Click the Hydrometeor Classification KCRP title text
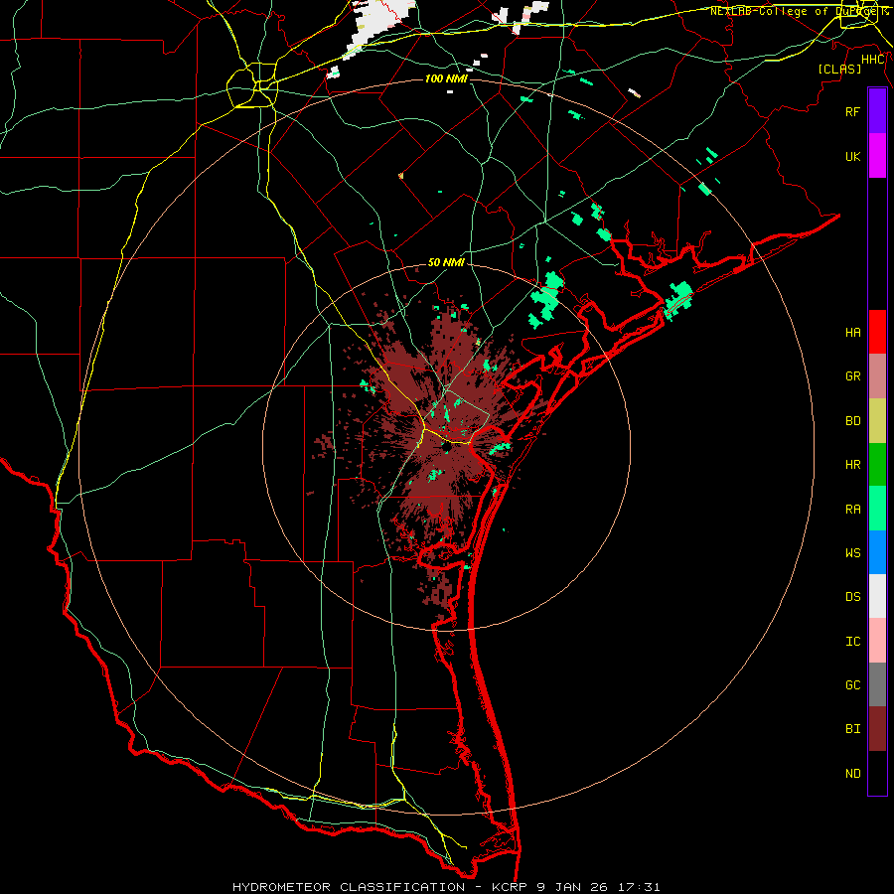The image size is (894, 894). pyautogui.click(x=446, y=887)
